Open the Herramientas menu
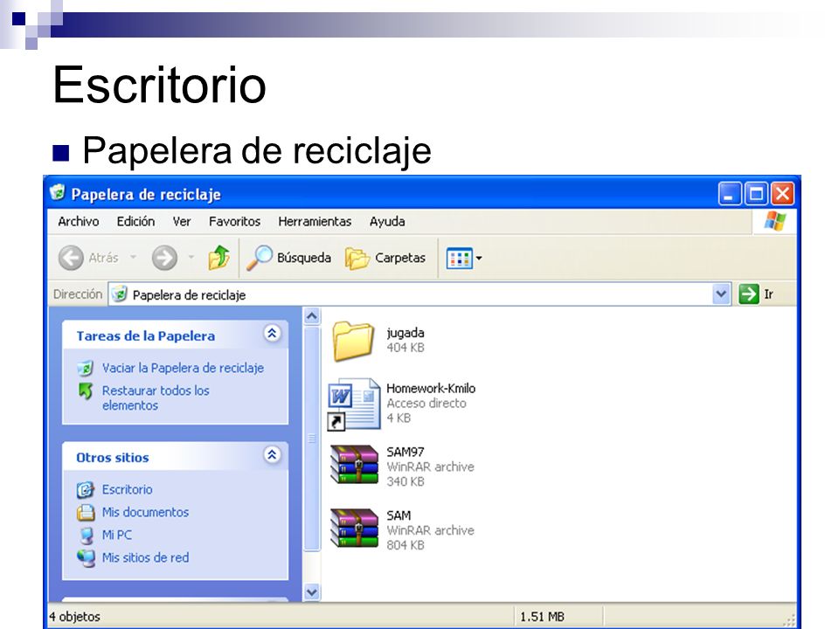Viewport: 839px width, 629px height. [315, 221]
